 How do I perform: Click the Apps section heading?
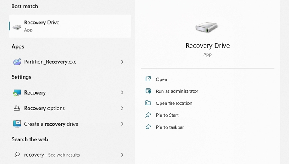(x=18, y=46)
